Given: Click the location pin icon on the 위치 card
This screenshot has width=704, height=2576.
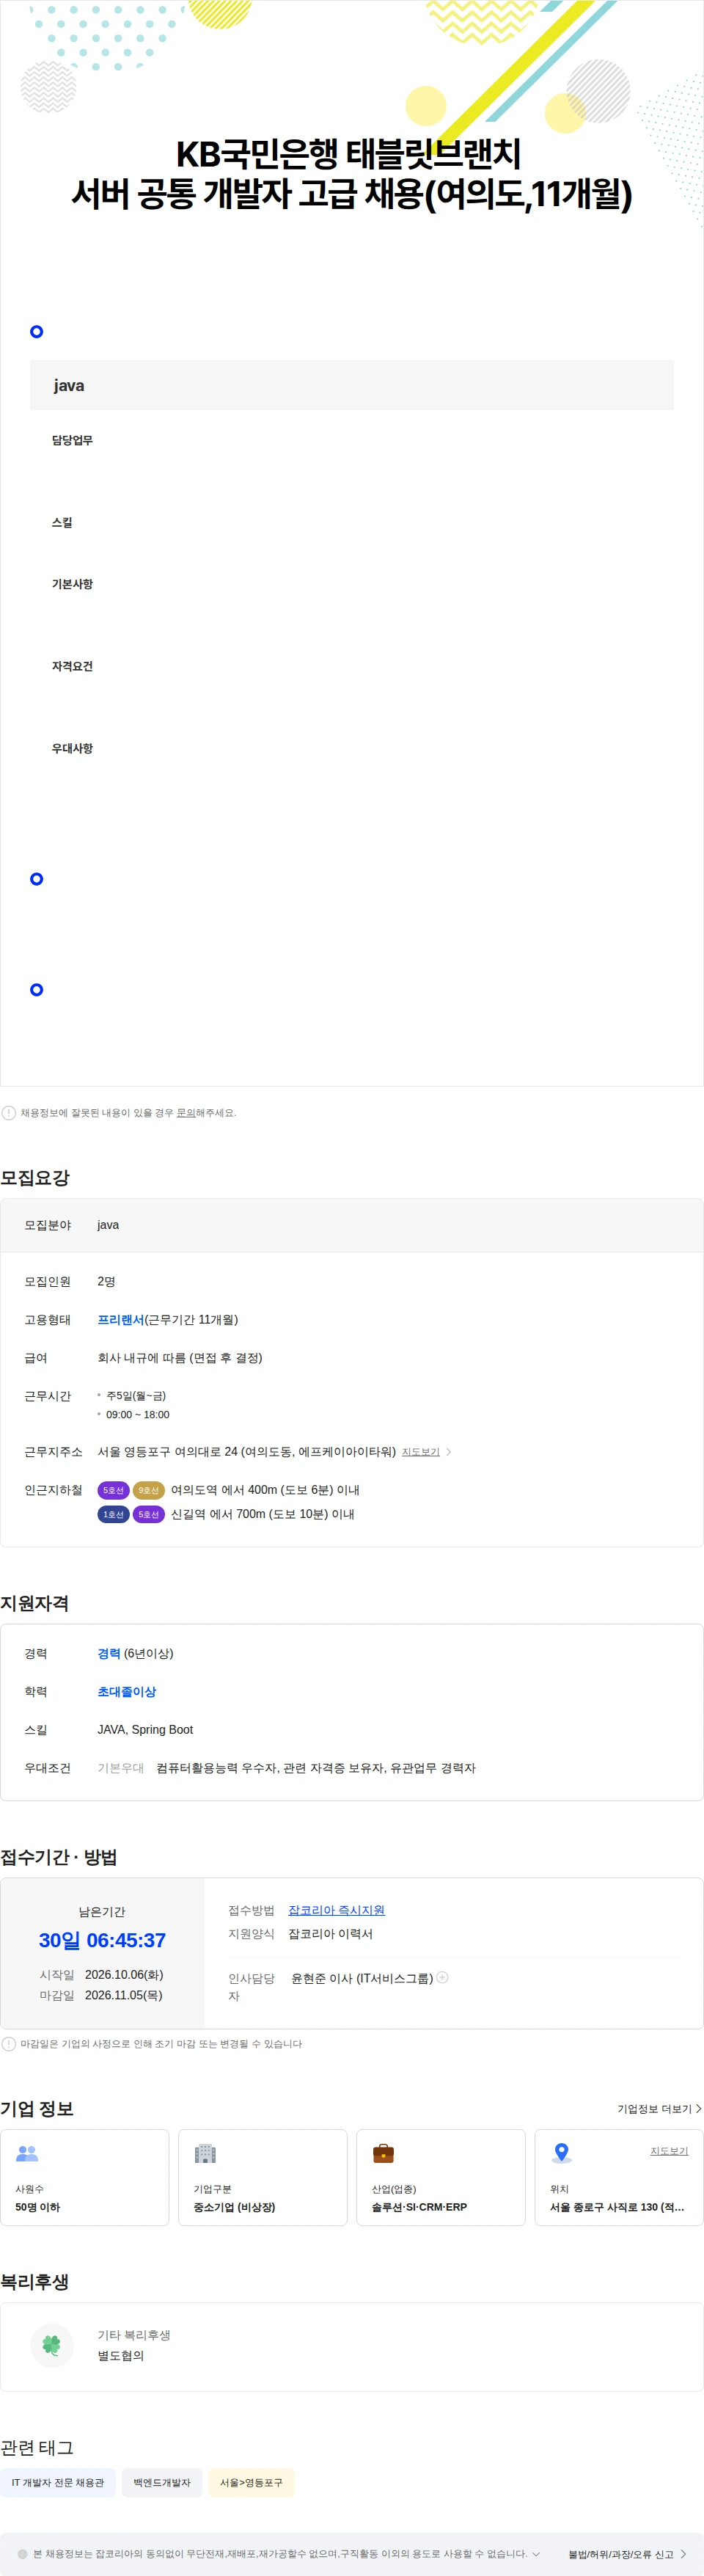Looking at the screenshot, I should (x=561, y=2153).
